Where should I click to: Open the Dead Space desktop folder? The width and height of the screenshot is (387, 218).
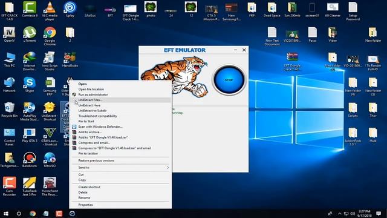point(272,10)
